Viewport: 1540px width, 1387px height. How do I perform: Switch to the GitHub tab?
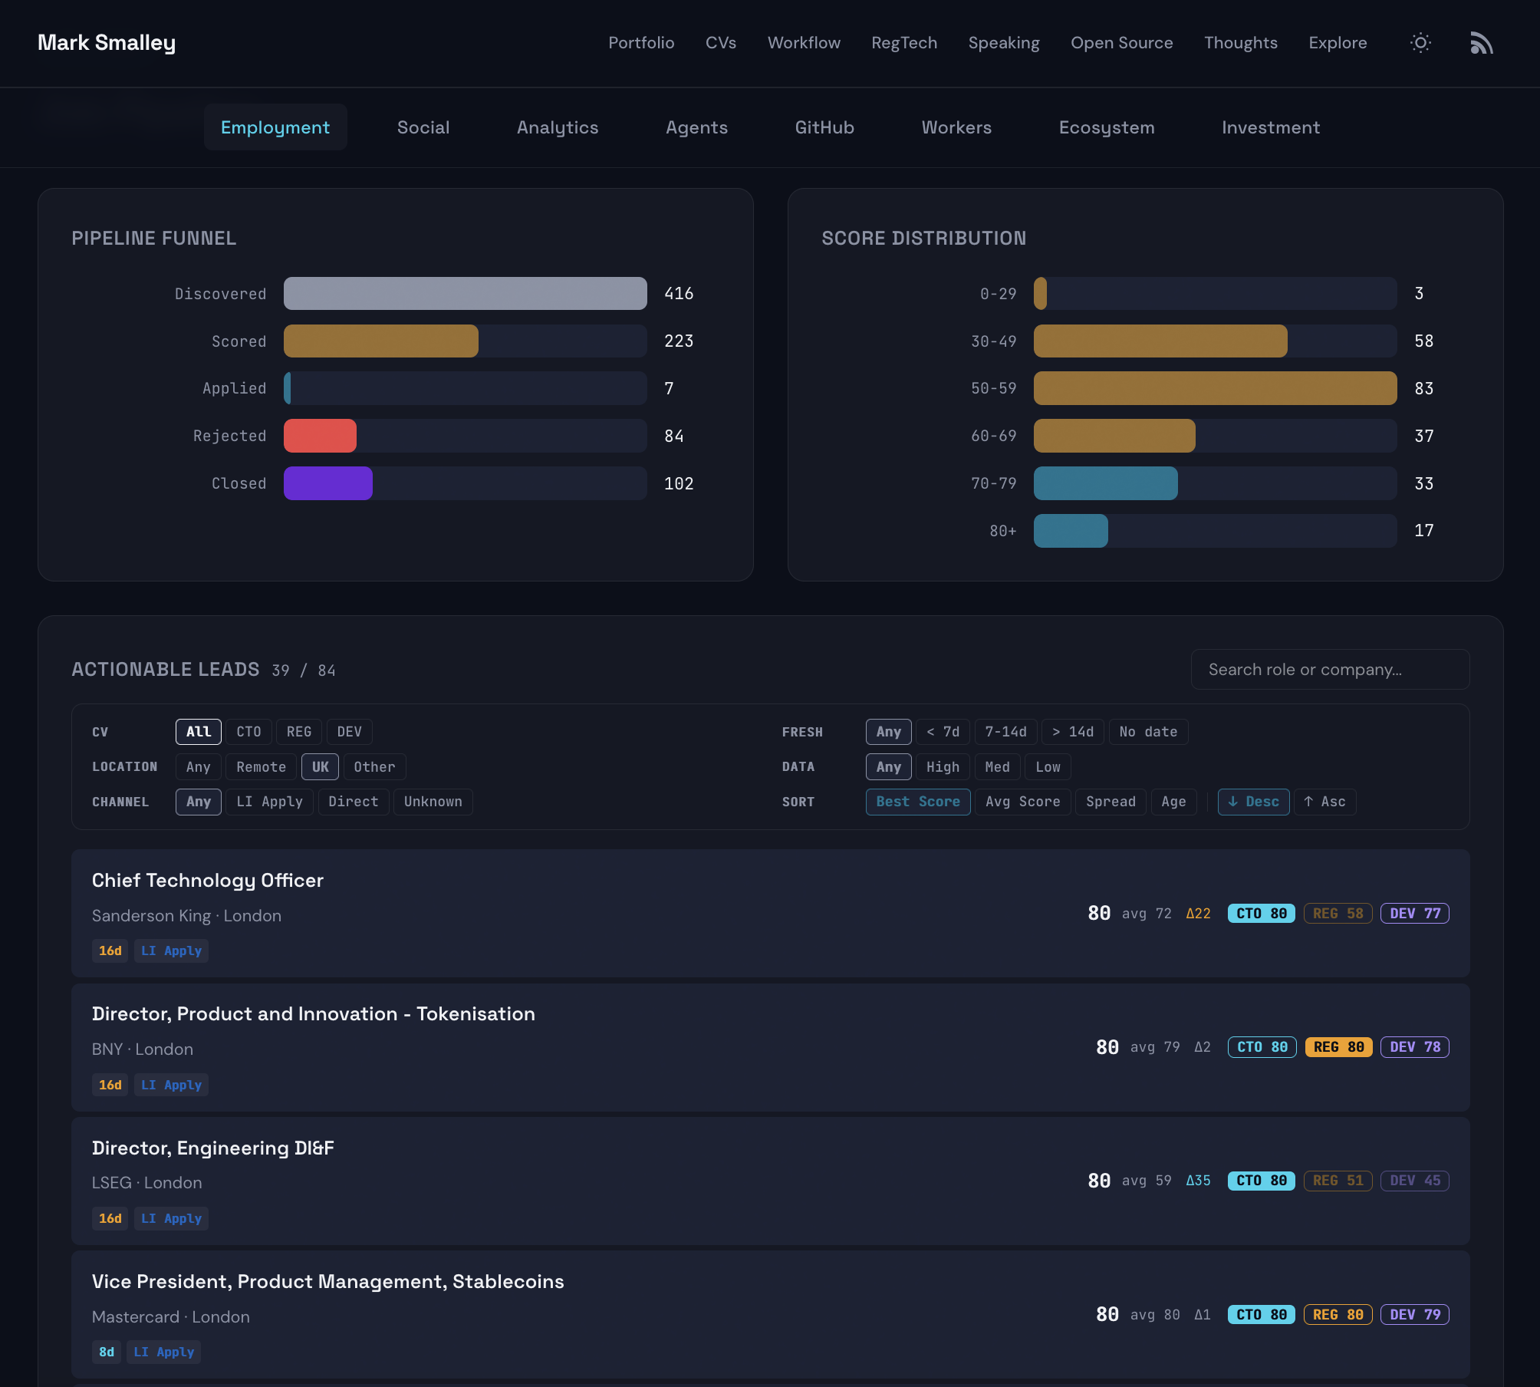[x=824, y=127]
